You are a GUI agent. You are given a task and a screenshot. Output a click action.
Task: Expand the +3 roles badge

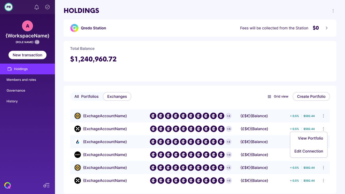point(37,42)
